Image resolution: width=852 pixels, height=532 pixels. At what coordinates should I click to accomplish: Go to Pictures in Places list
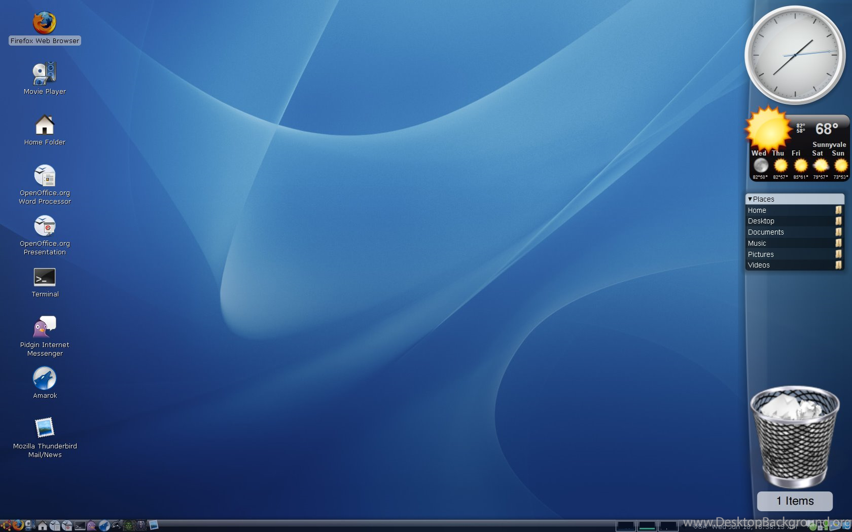click(761, 254)
